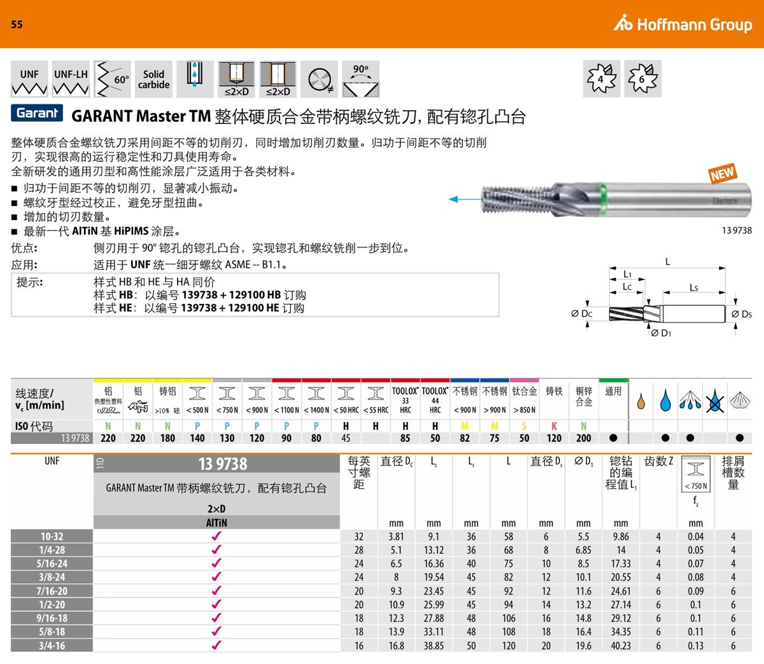
Task: Click the Solid carbide material icon
Action: tap(153, 80)
